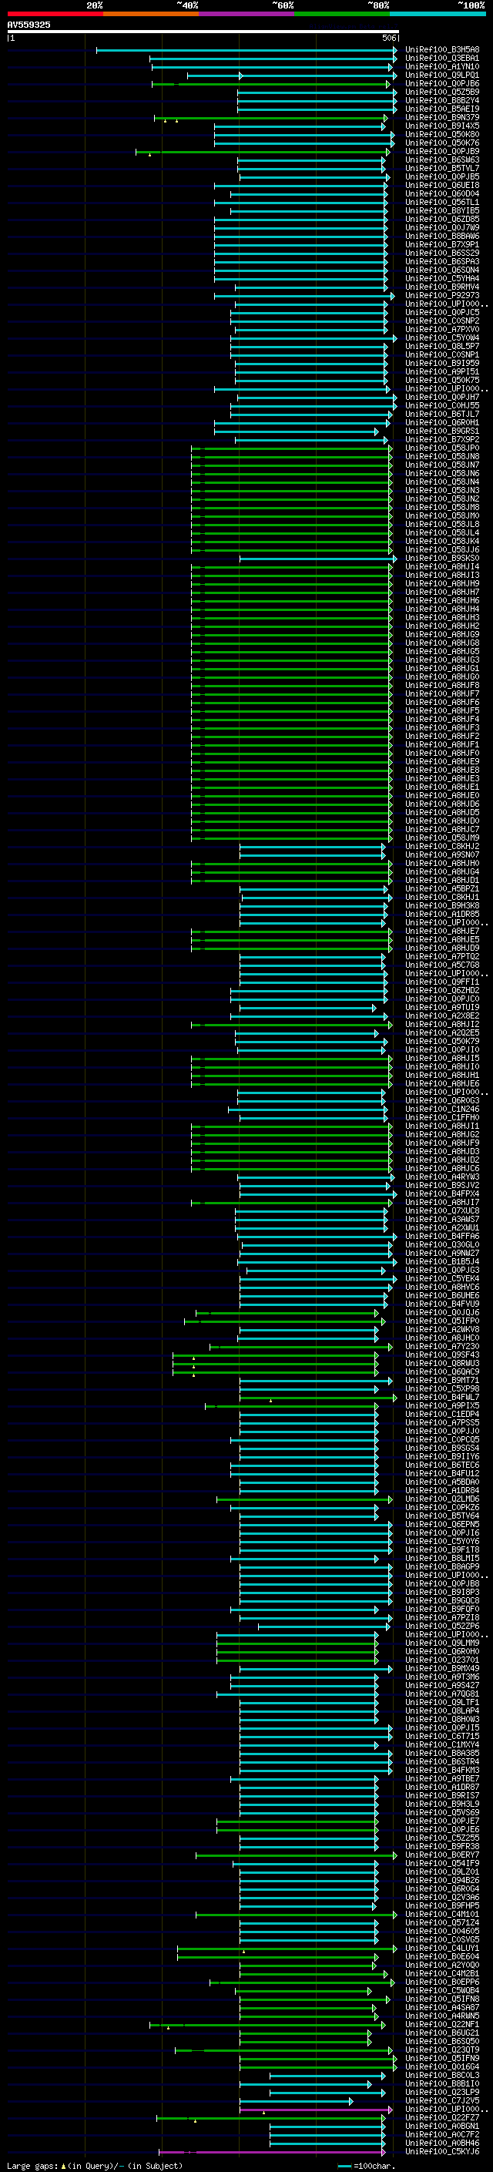Open UniRef100_B9SKS0 hit label
Viewport: 493px width, 2172px height.
(442, 558)
